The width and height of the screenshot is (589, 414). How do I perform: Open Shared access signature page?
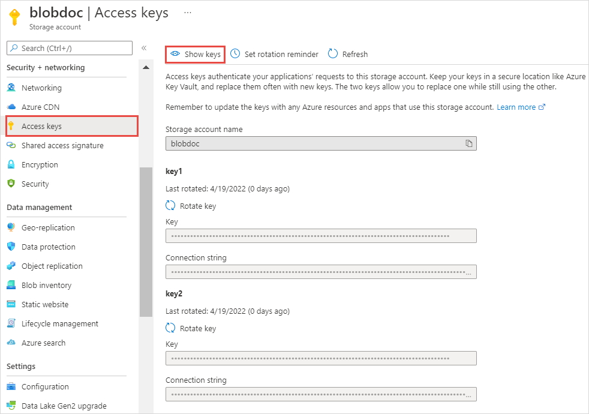pyautogui.click(x=62, y=145)
